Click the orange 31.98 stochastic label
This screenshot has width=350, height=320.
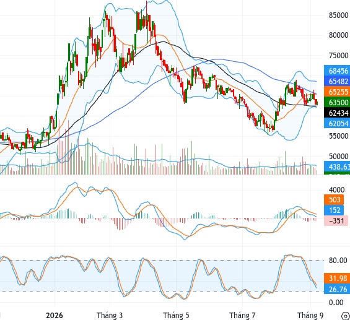[337, 279]
